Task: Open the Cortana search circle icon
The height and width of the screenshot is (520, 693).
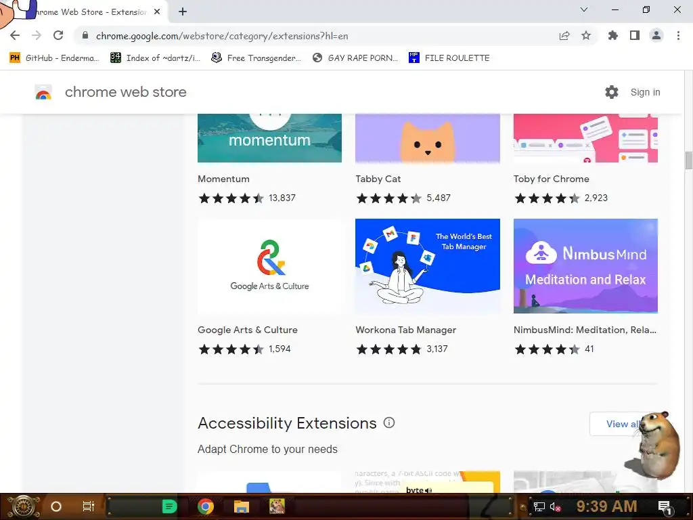Action: click(x=56, y=506)
